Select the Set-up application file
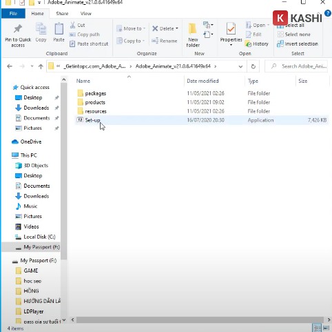The image size is (332, 332). (x=92, y=120)
